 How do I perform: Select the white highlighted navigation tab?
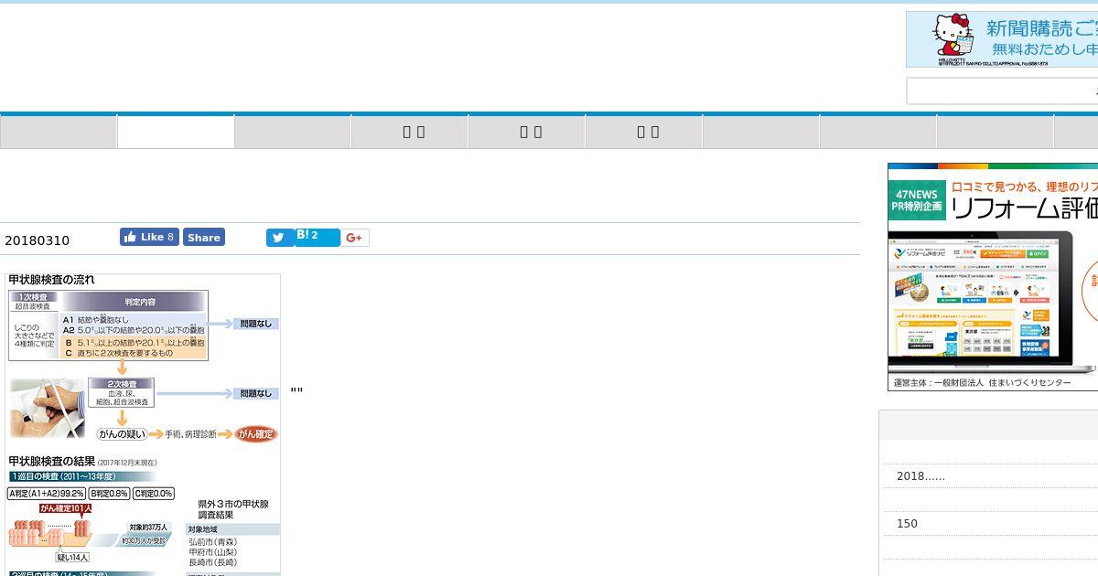[176, 132]
